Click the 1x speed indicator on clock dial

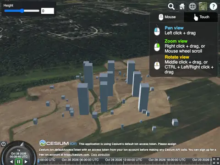coord(19,150)
